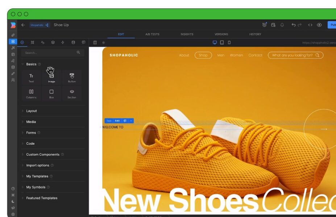Collapse the Basics section
Image resolution: width=336 pixels, height=217 pixels.
pos(31,64)
